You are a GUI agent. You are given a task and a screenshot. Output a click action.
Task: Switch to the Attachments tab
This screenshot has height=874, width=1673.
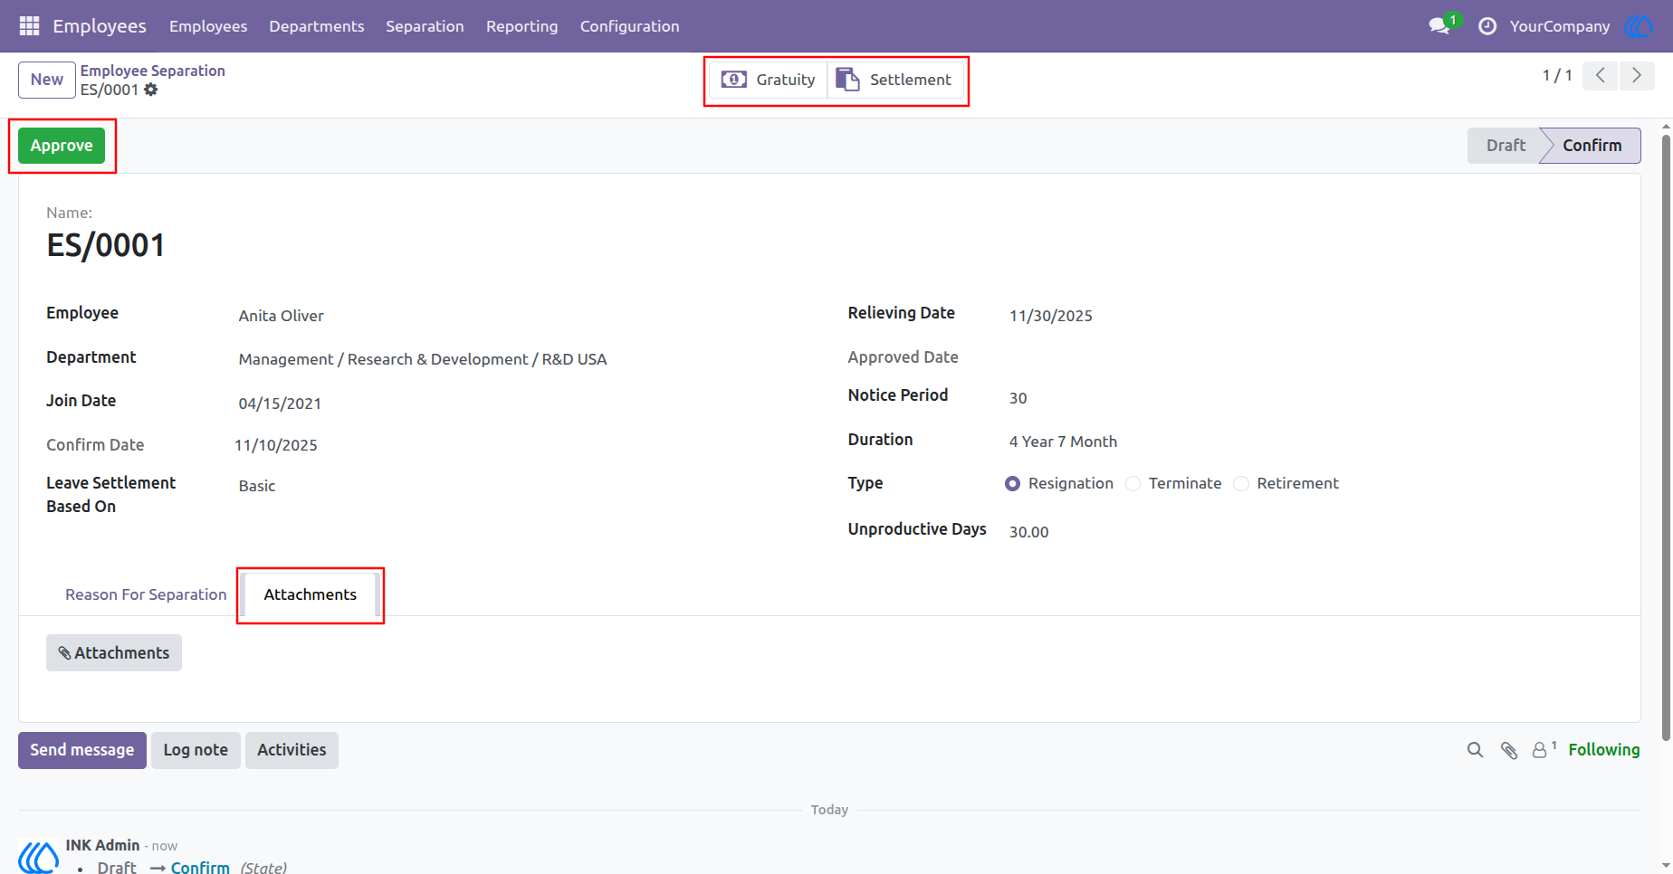[x=310, y=594]
